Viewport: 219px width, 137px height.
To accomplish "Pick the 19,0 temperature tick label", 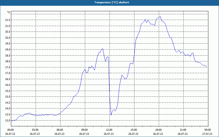I will (x=8, y=50).
